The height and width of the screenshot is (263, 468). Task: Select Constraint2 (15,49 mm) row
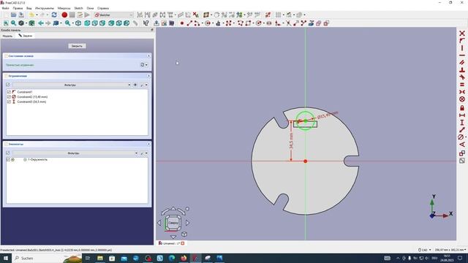77,96
